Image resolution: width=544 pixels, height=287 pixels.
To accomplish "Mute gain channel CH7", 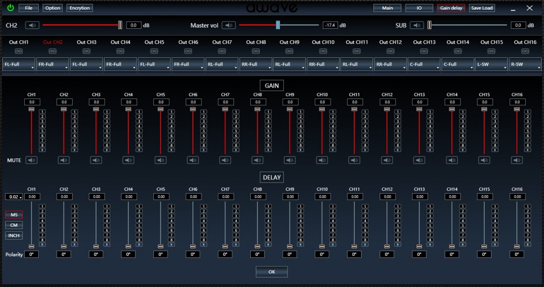I will tap(225, 160).
